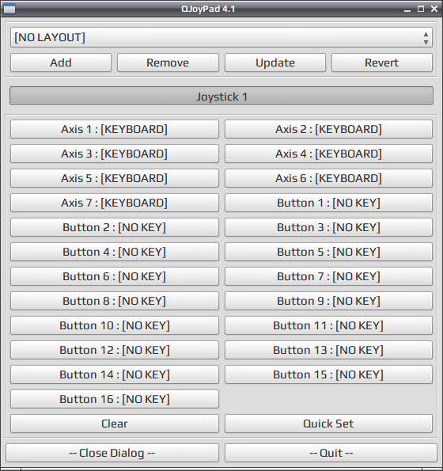Select Button 14 : [NO KEY]
443x471 pixels.
115,374
